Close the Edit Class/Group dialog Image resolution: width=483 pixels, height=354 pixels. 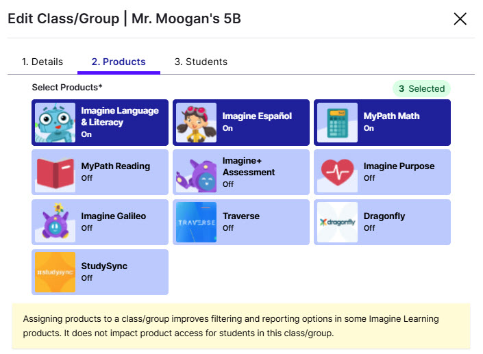coord(460,19)
